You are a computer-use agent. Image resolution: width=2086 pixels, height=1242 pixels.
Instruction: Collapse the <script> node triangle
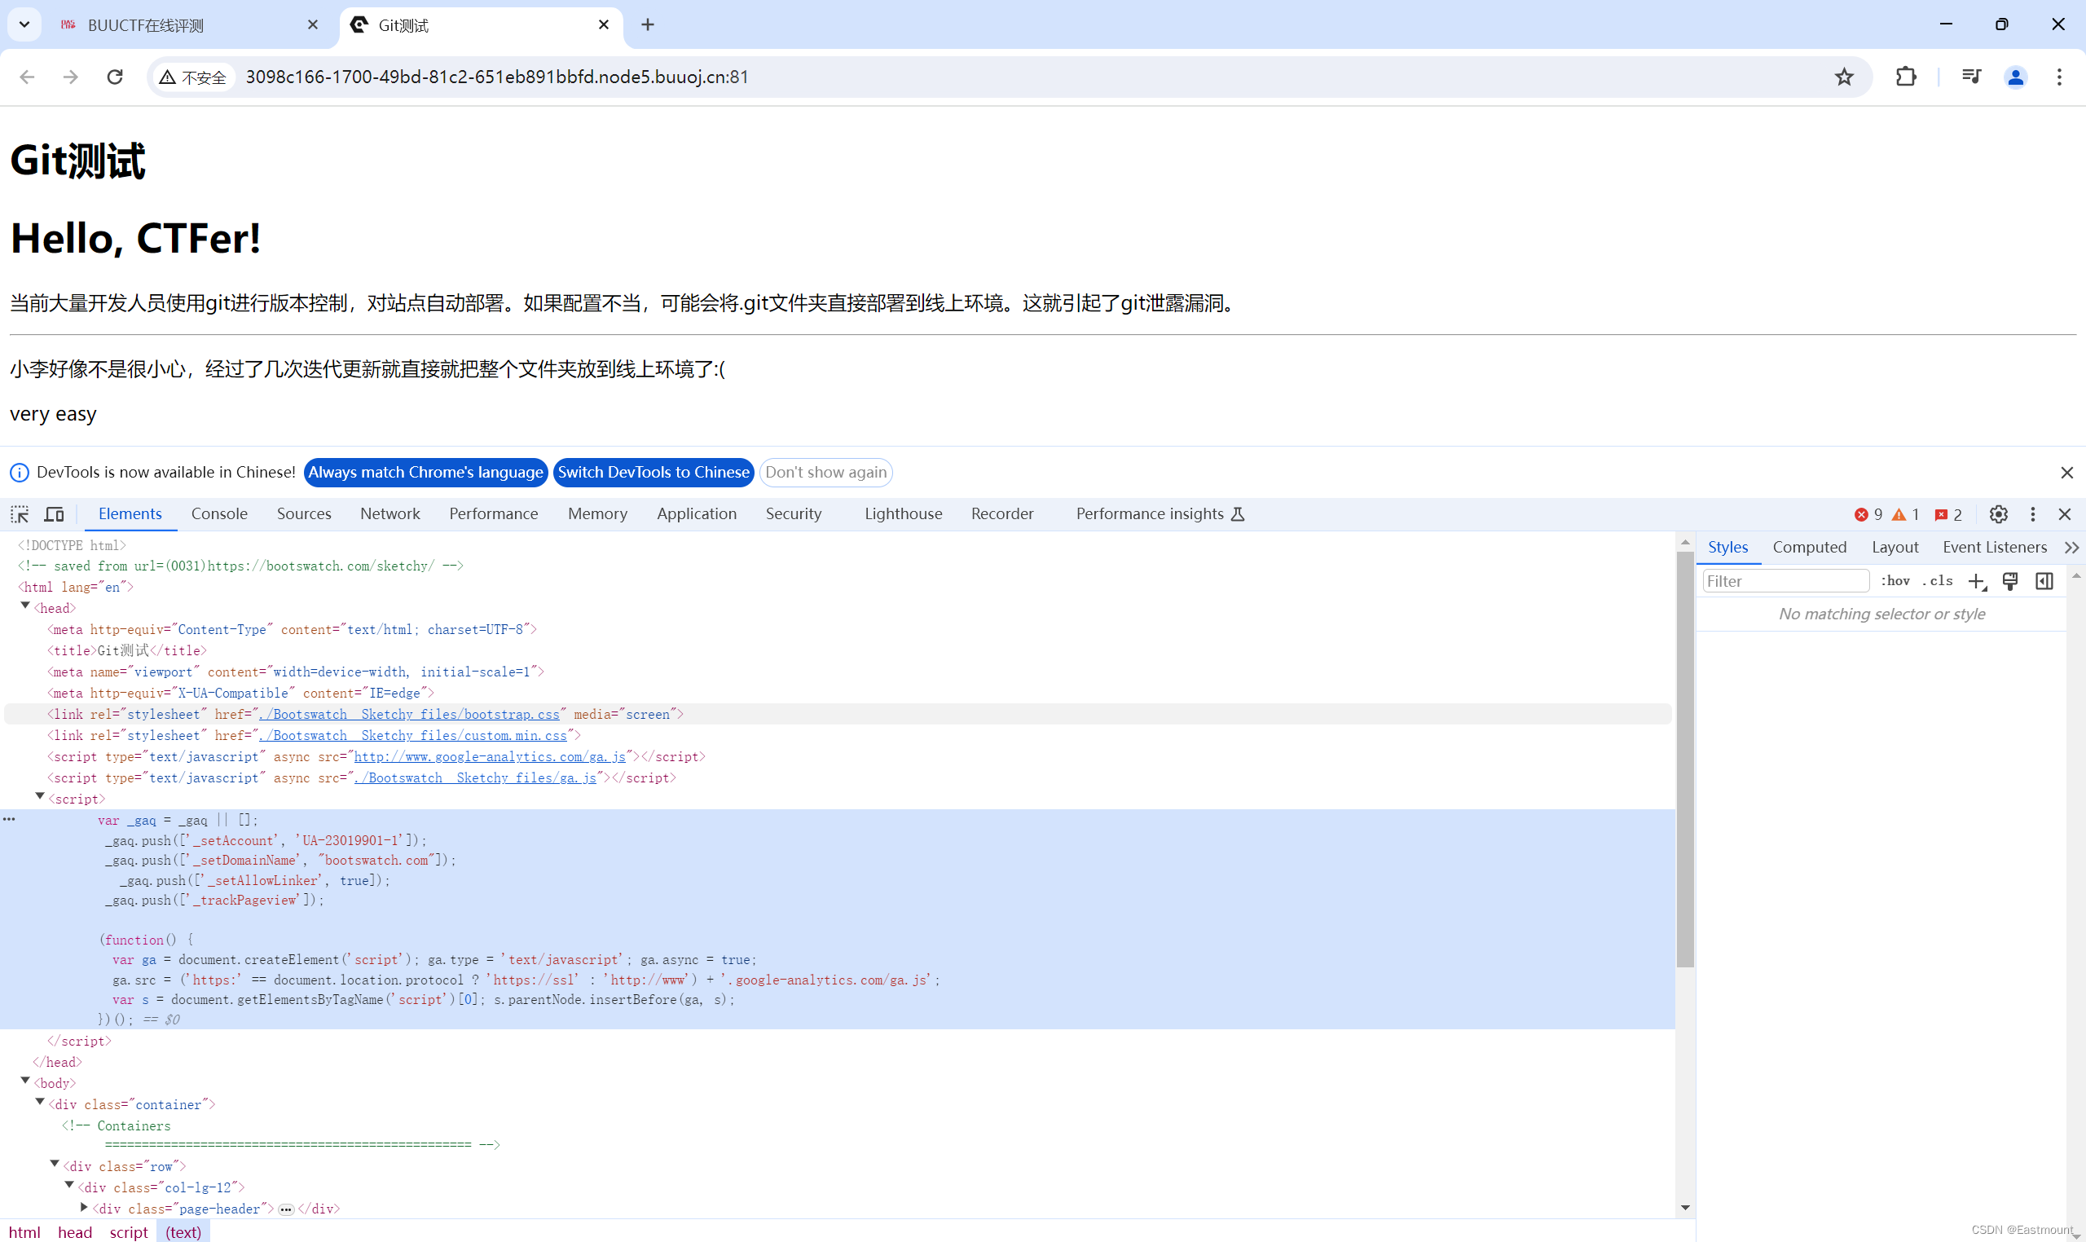(x=40, y=797)
